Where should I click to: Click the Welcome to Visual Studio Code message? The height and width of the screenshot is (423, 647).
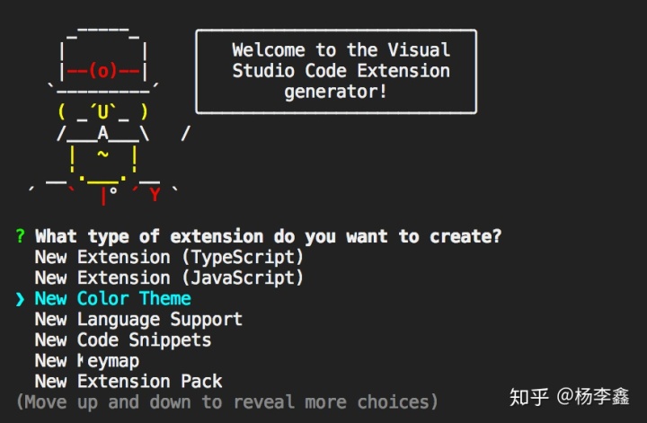[x=341, y=71]
